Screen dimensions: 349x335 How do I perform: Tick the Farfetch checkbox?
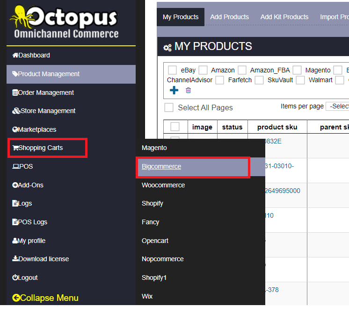click(219, 80)
